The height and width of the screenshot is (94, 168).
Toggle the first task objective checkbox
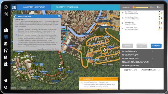(16, 30)
